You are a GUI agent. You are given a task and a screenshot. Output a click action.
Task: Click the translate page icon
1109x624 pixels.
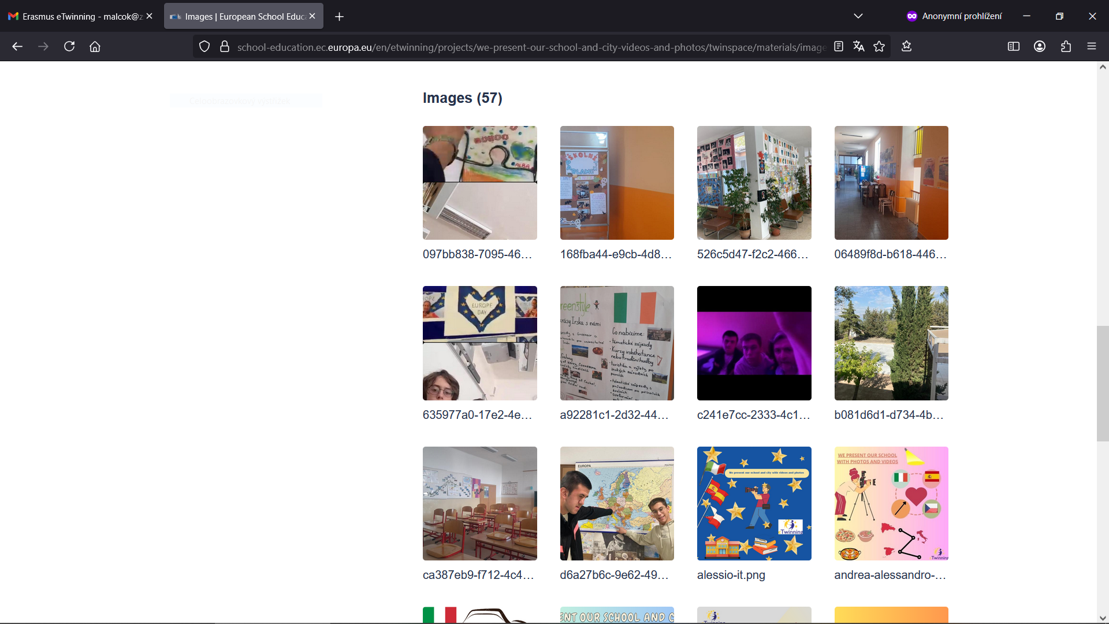point(859,47)
